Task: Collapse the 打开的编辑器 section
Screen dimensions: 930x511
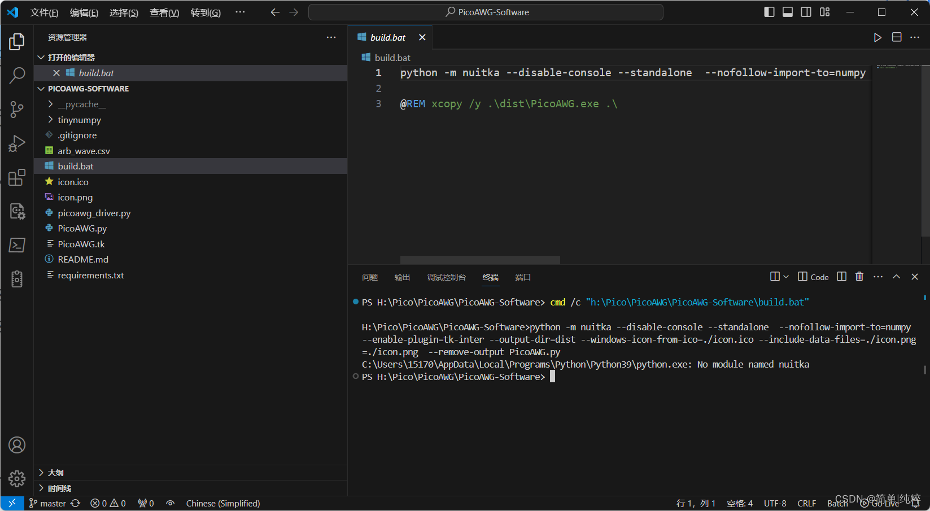Action: [190, 58]
